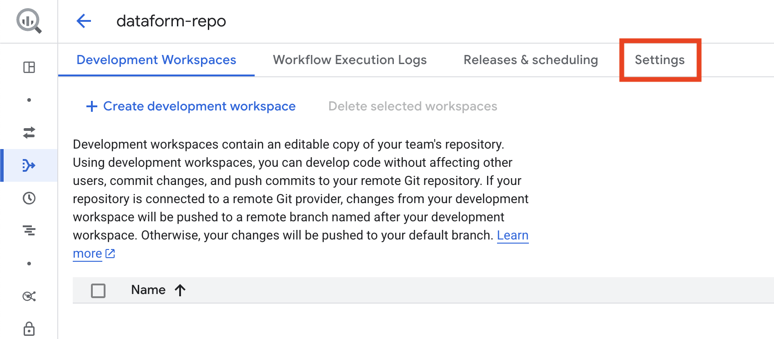Viewport: 774px width, 339px height.
Task: Switch to the Development Workspaces tab
Action: tap(156, 60)
